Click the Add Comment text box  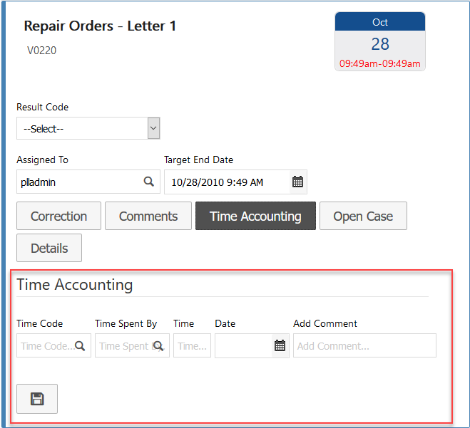point(364,346)
